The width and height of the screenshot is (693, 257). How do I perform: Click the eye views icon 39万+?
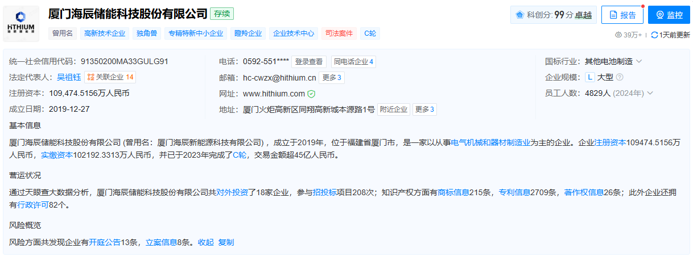pyautogui.click(x=619, y=35)
